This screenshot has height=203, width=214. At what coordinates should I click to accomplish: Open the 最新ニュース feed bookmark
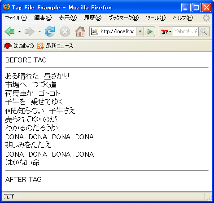coord(55,46)
